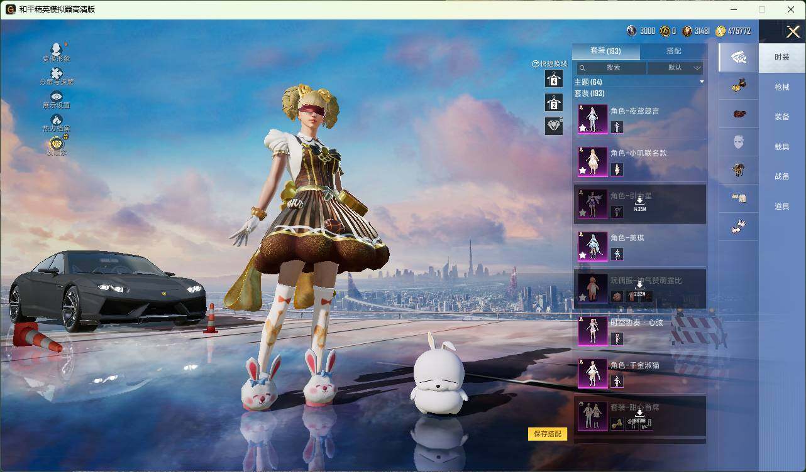Viewport: 806px width, 472px height.
Task: Open the 装备 equipment tab
Action: [x=781, y=117]
